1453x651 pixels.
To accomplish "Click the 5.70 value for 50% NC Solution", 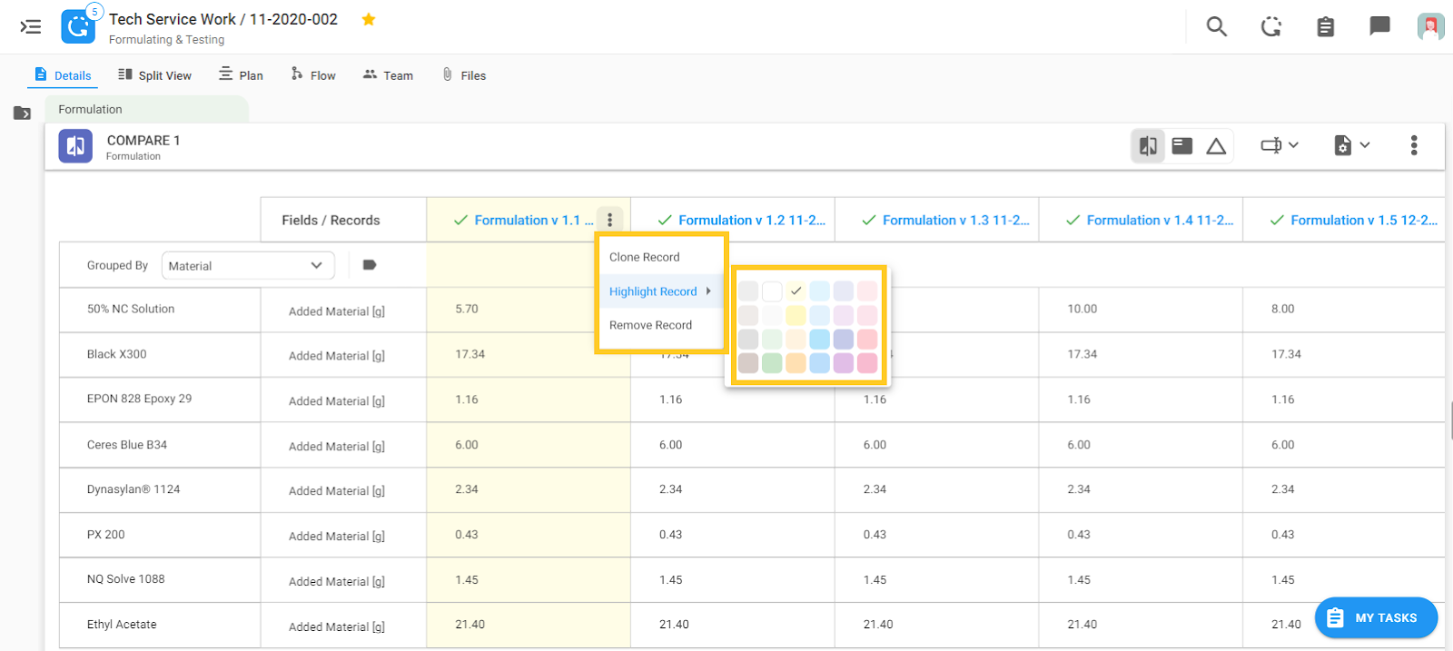I will click(x=467, y=310).
